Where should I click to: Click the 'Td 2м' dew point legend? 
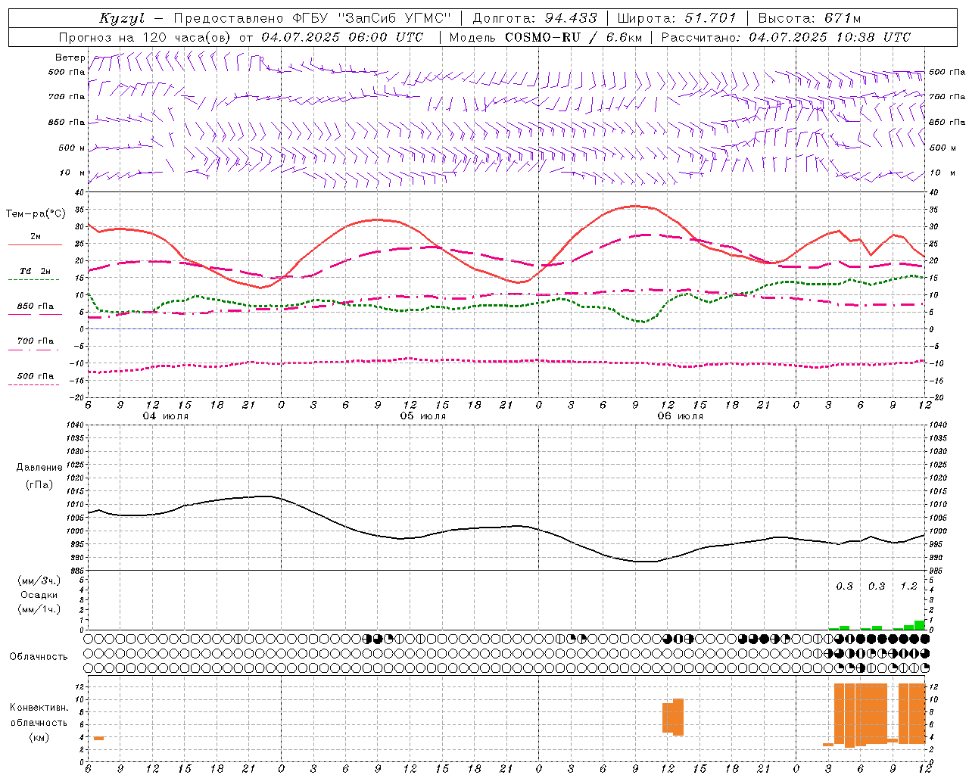[x=36, y=271]
